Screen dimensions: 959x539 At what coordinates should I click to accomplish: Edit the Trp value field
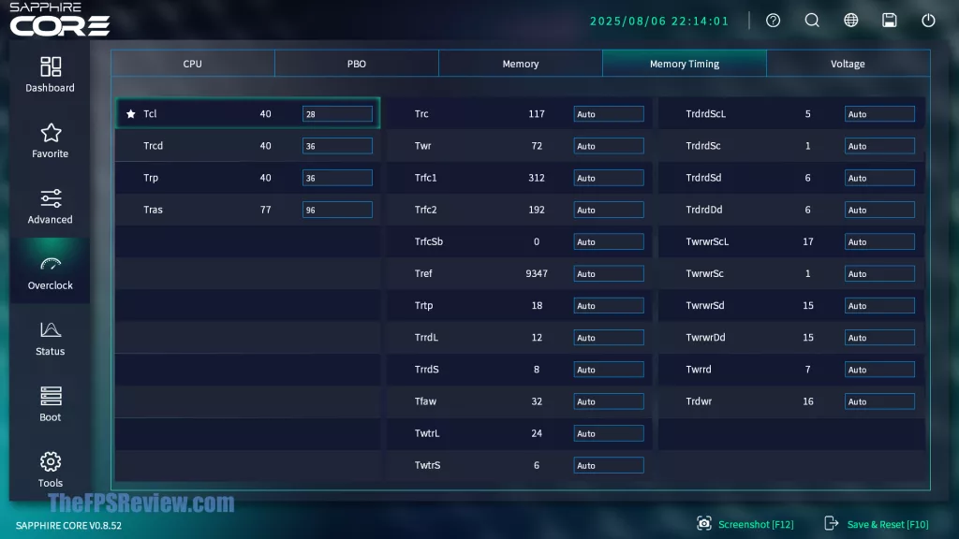(x=337, y=178)
